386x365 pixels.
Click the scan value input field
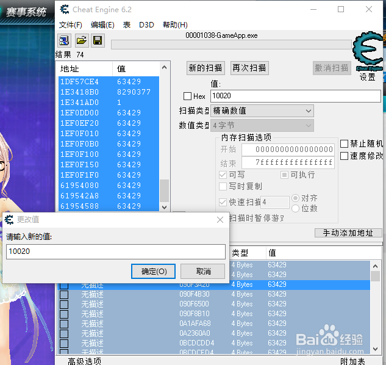pos(296,96)
